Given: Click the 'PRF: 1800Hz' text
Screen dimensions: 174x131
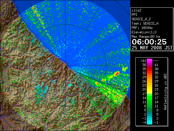Looking at the screenshot, I should tap(142, 28).
